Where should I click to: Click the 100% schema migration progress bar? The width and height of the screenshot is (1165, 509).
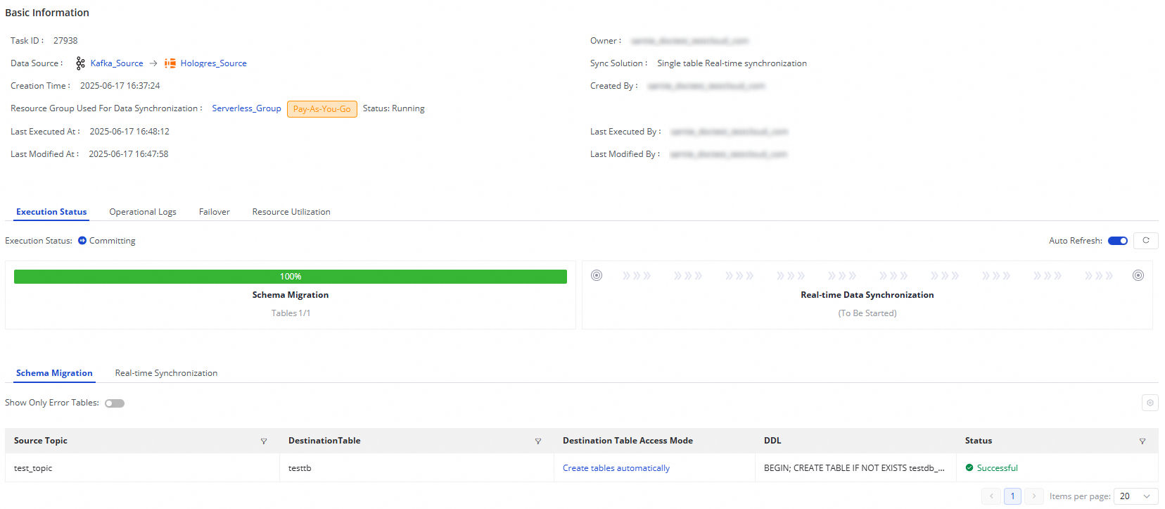click(291, 277)
